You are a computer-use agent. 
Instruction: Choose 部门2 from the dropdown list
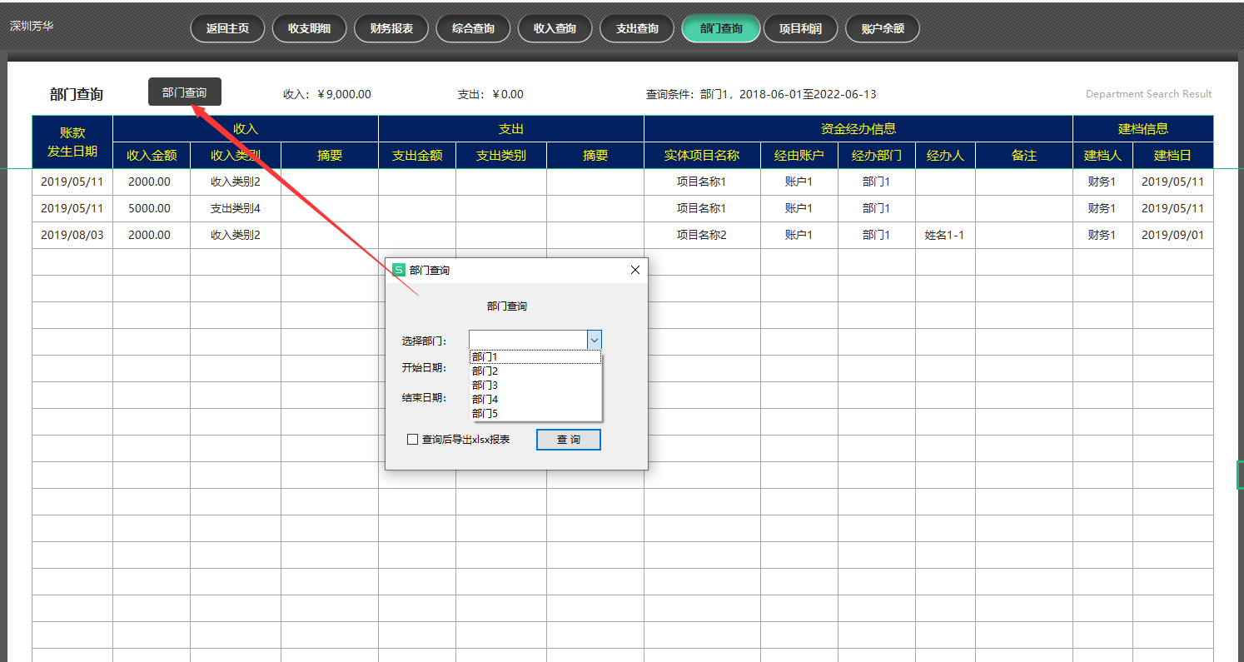point(535,371)
